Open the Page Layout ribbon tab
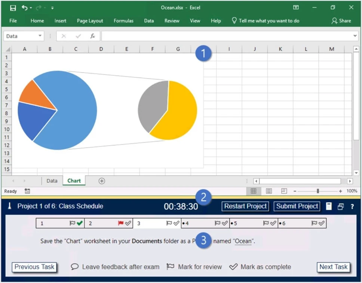Screen dimensions: 362x283 click(x=90, y=21)
